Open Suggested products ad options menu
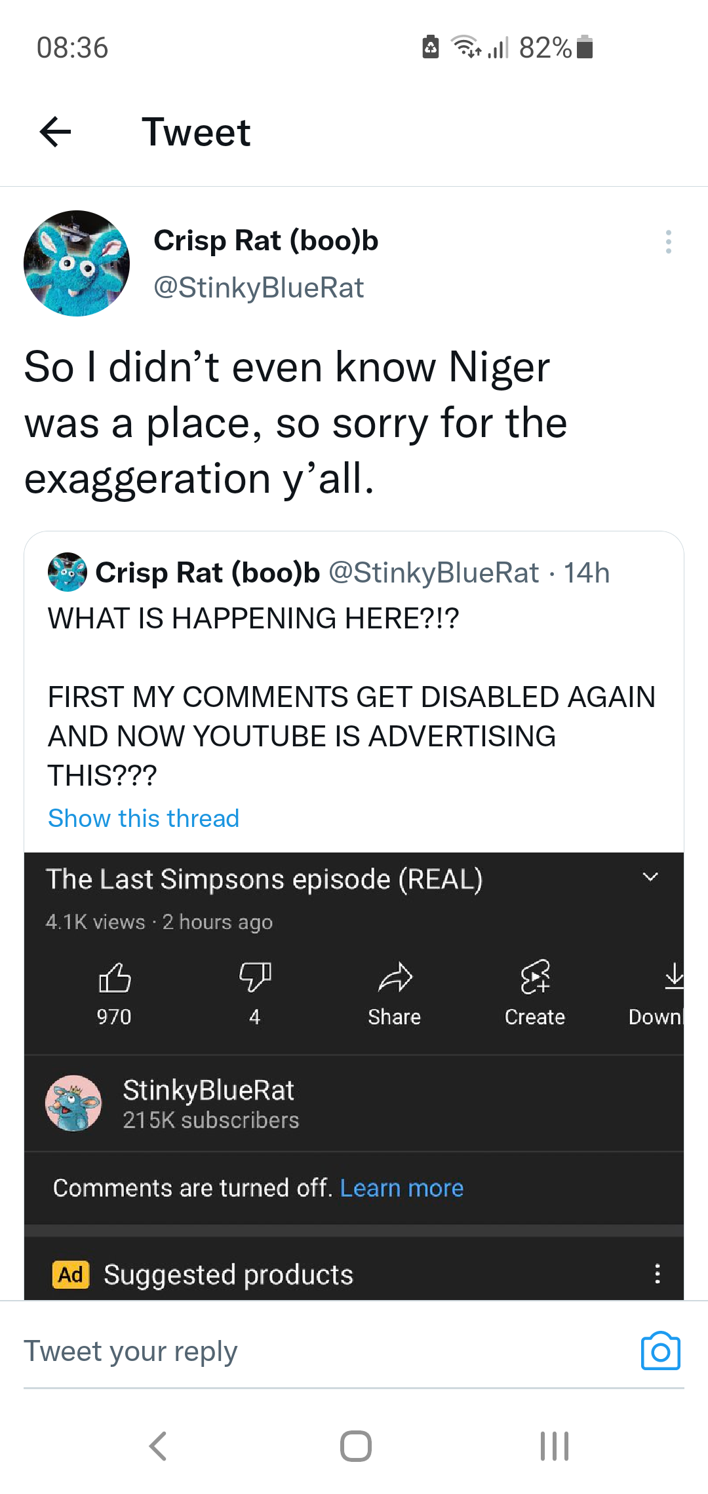The width and height of the screenshot is (708, 1494). [x=658, y=1274]
